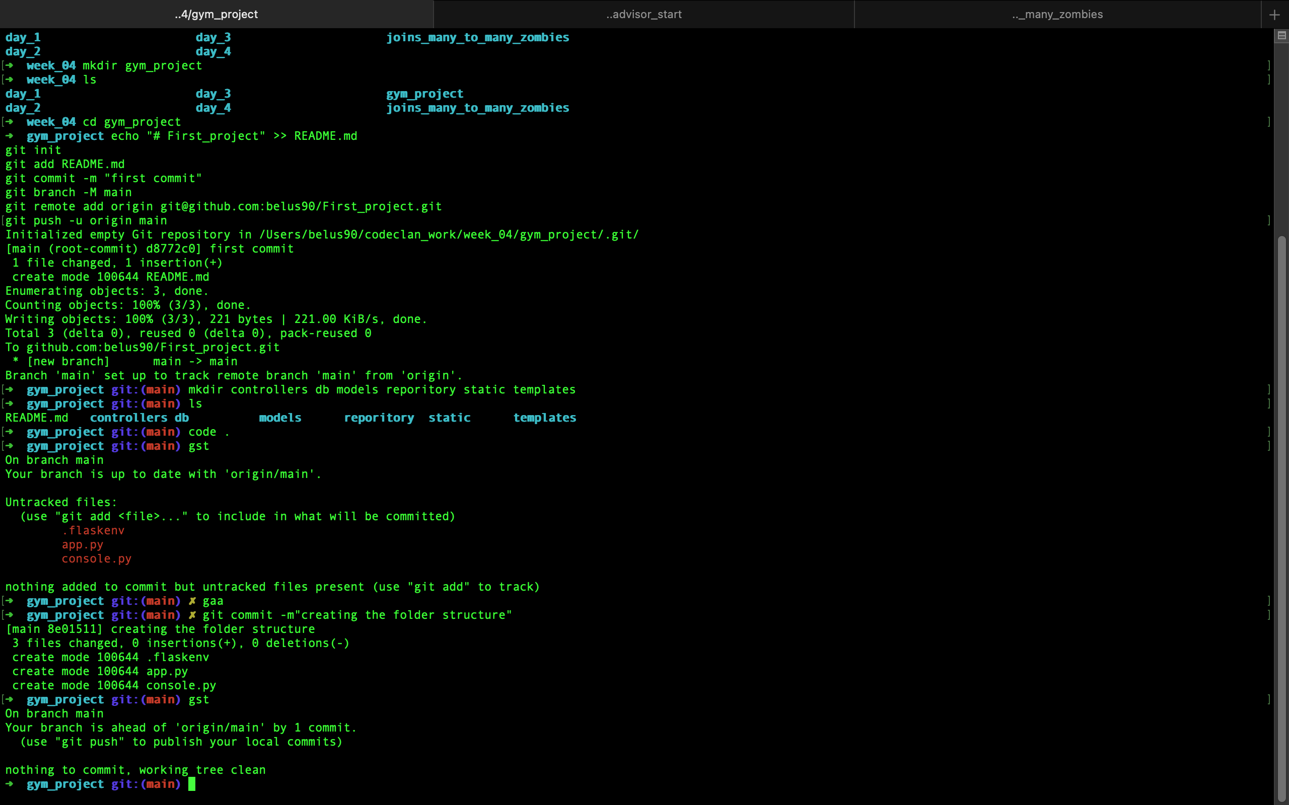This screenshot has width=1289, height=805.
Task: Click the red 'console.py' untracked file
Action: pyautogui.click(x=96, y=558)
